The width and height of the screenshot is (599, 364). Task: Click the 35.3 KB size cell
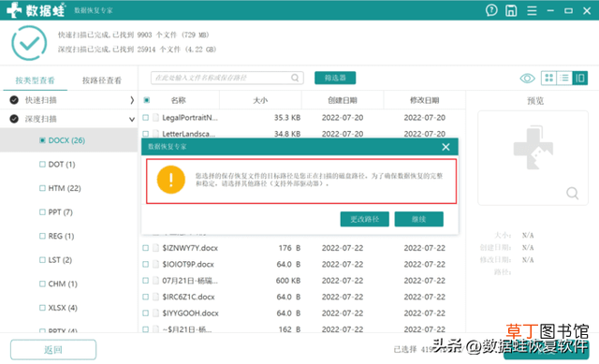(287, 117)
